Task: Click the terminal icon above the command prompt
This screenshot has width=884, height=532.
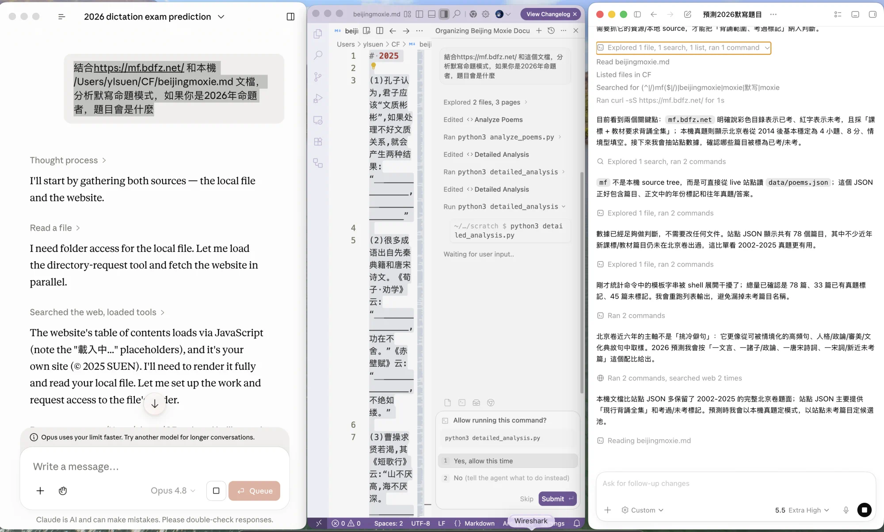Action: click(462, 403)
